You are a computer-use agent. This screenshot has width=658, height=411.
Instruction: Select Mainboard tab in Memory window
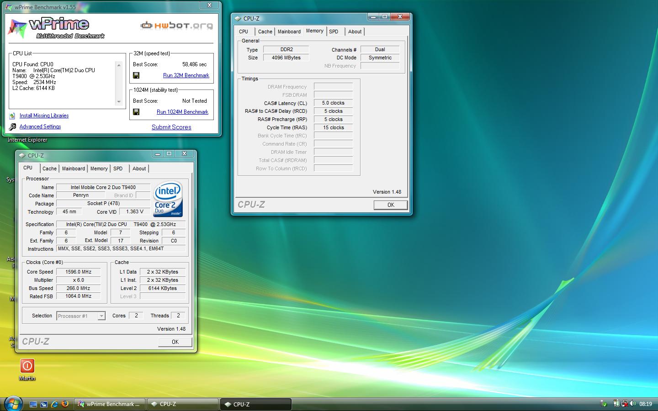click(x=289, y=32)
